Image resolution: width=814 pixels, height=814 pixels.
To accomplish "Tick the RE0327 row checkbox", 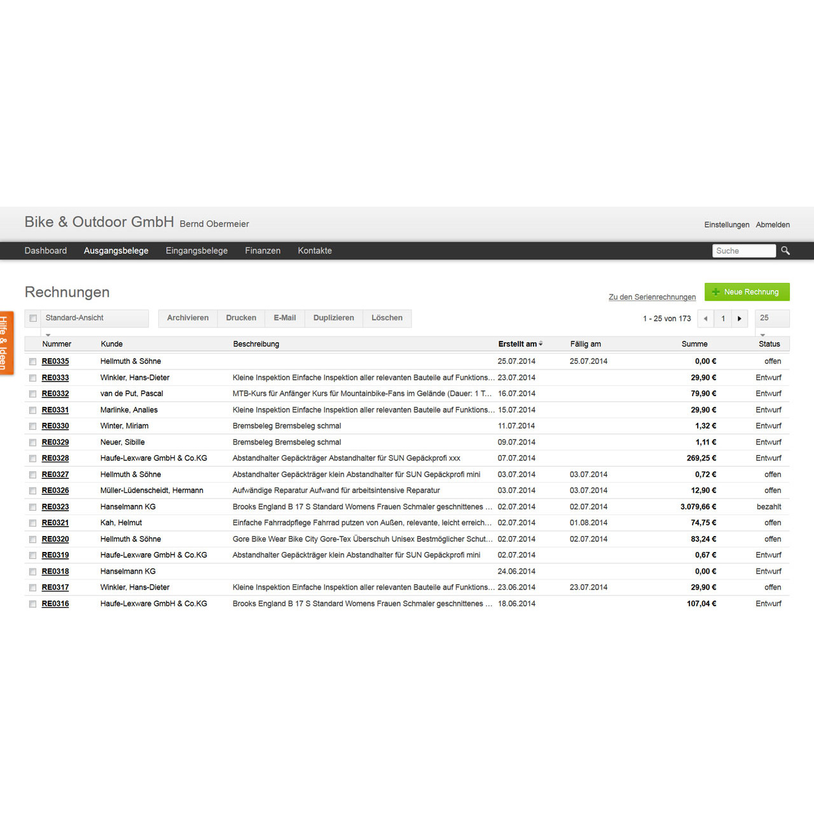I will pyautogui.click(x=32, y=475).
